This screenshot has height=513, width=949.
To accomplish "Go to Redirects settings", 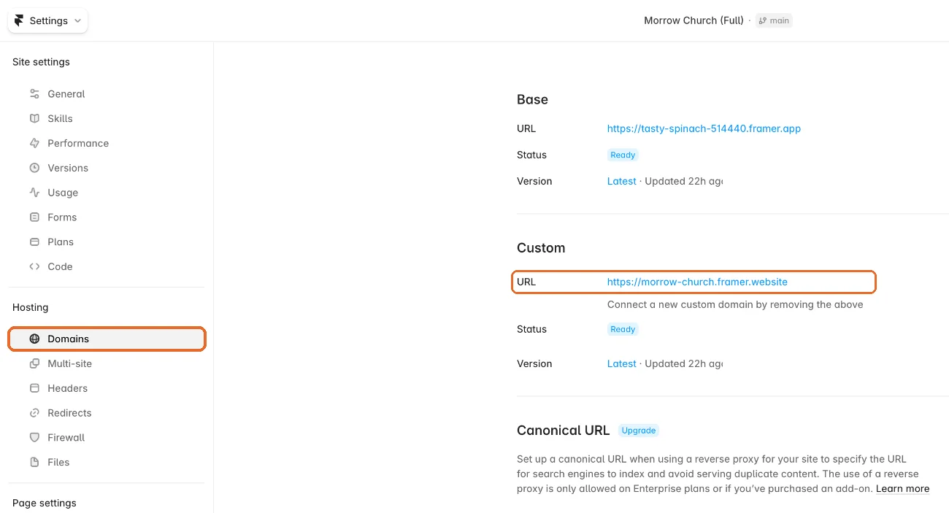I will click(x=107, y=413).
